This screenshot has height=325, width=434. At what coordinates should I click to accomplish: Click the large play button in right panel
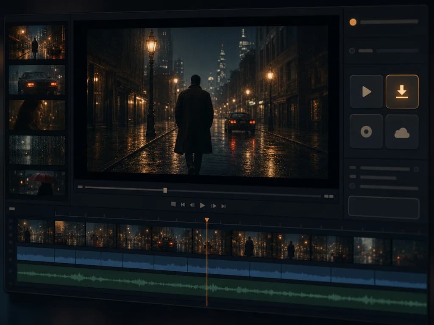pos(366,91)
